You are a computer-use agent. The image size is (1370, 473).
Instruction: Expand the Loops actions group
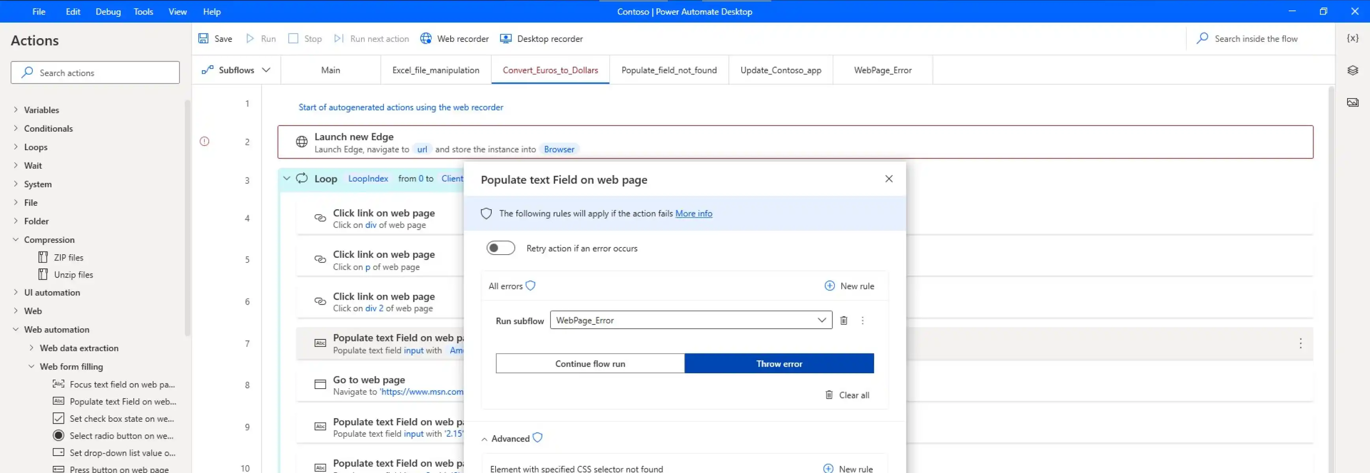(15, 147)
